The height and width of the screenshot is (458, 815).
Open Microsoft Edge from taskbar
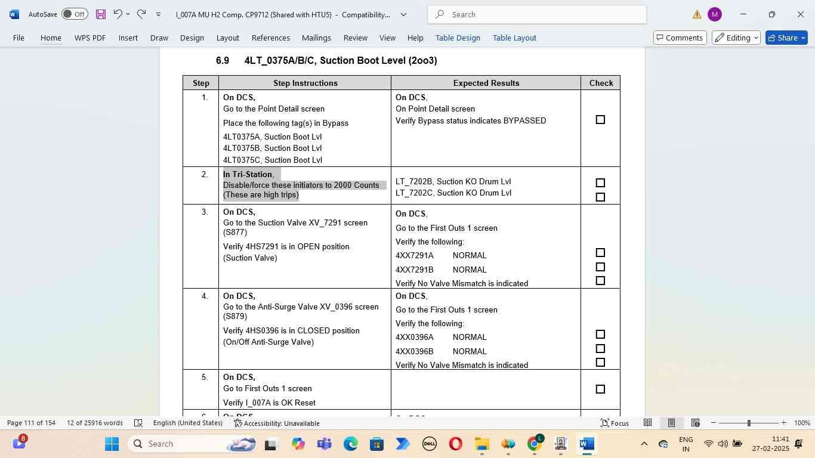(x=350, y=444)
